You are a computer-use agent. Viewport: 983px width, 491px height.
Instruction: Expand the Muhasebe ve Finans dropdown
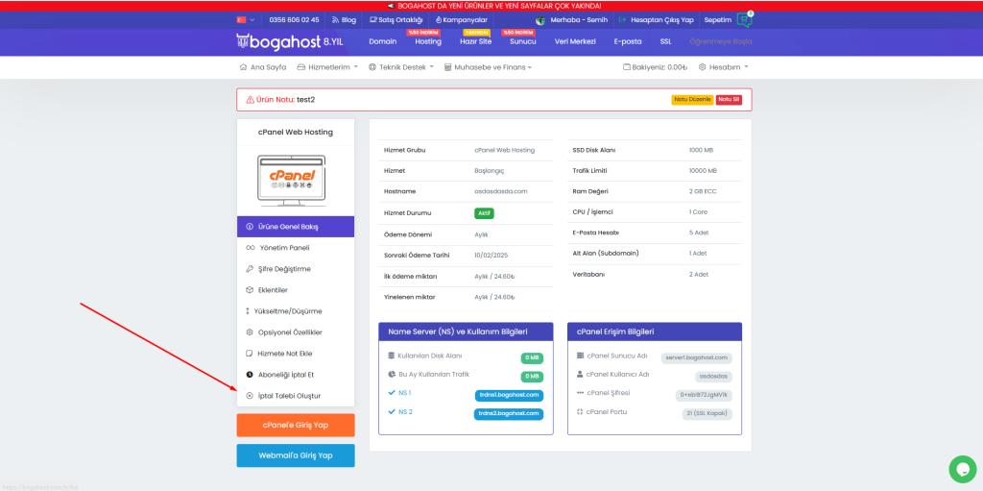[488, 67]
